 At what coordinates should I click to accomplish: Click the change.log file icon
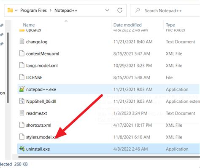tap(22, 42)
